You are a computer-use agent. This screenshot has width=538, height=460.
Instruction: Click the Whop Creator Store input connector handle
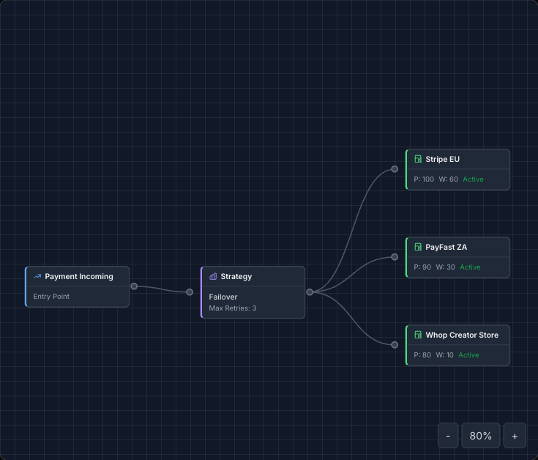pyautogui.click(x=395, y=345)
